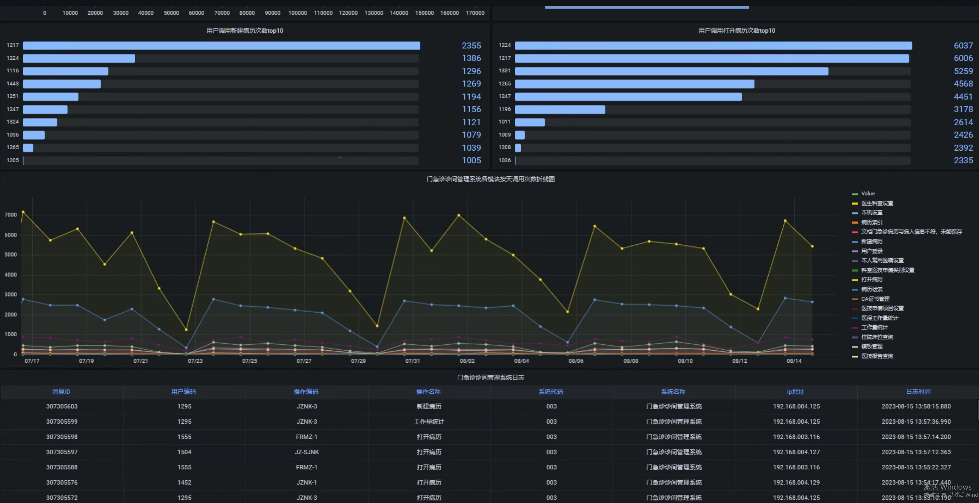
Task: Click operation code JZ-SJNK in the log table
Action: (x=307, y=452)
